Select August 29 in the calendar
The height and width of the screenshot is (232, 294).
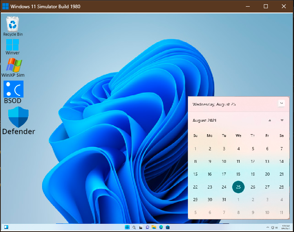tap(195, 200)
